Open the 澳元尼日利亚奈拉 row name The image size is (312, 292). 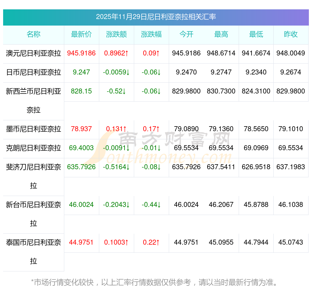point(33,53)
